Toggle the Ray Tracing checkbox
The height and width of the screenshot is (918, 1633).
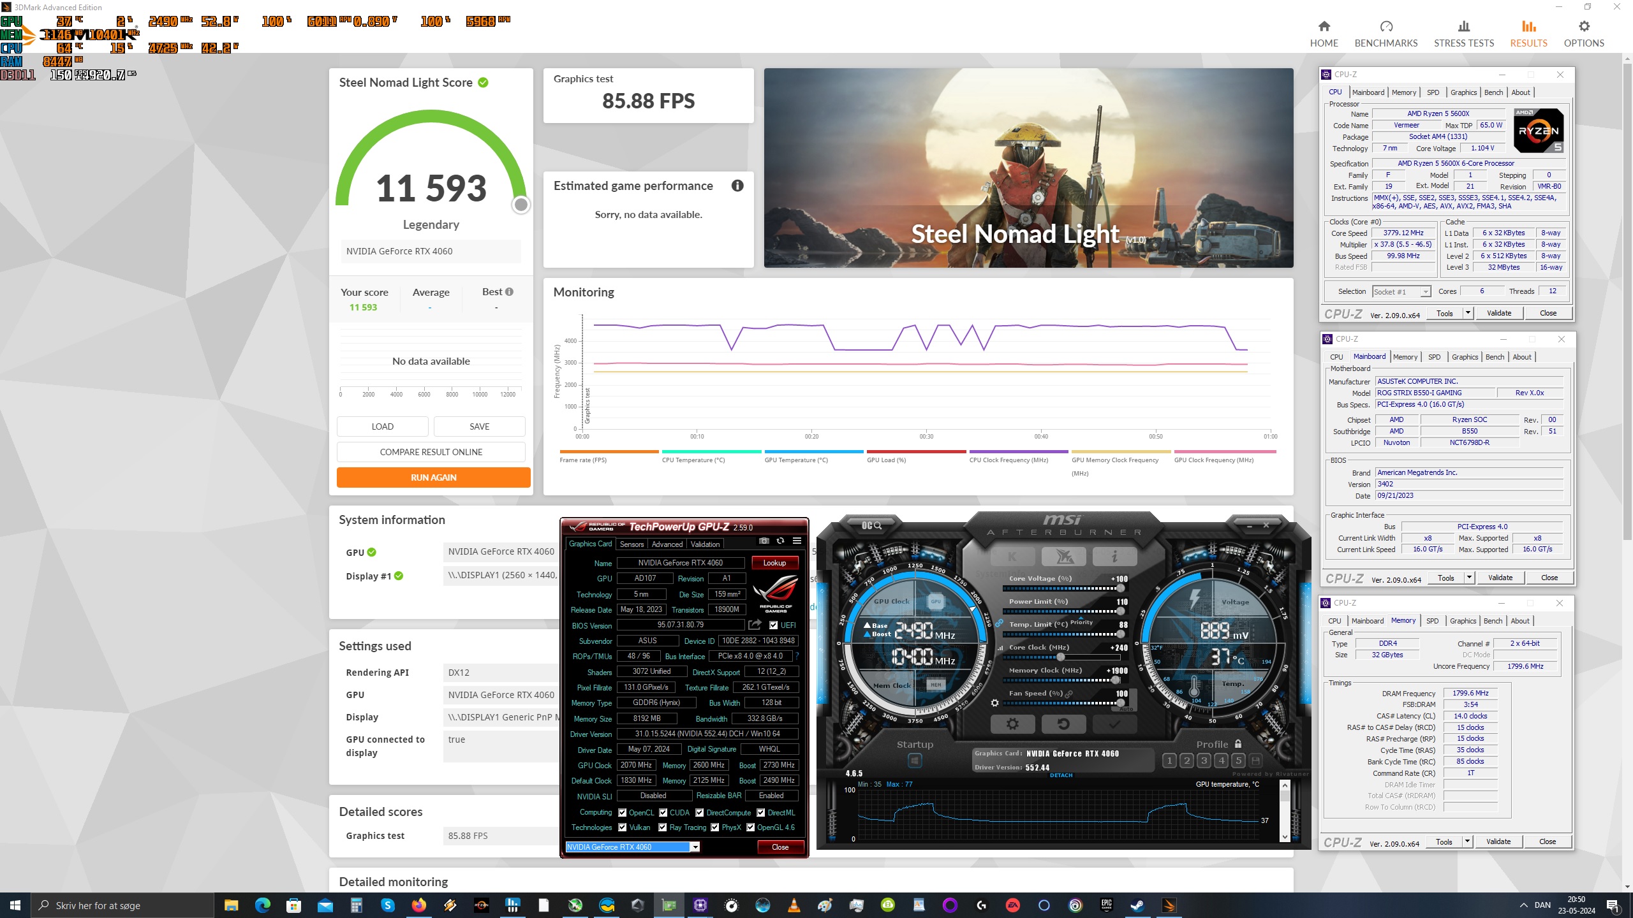pos(663,827)
